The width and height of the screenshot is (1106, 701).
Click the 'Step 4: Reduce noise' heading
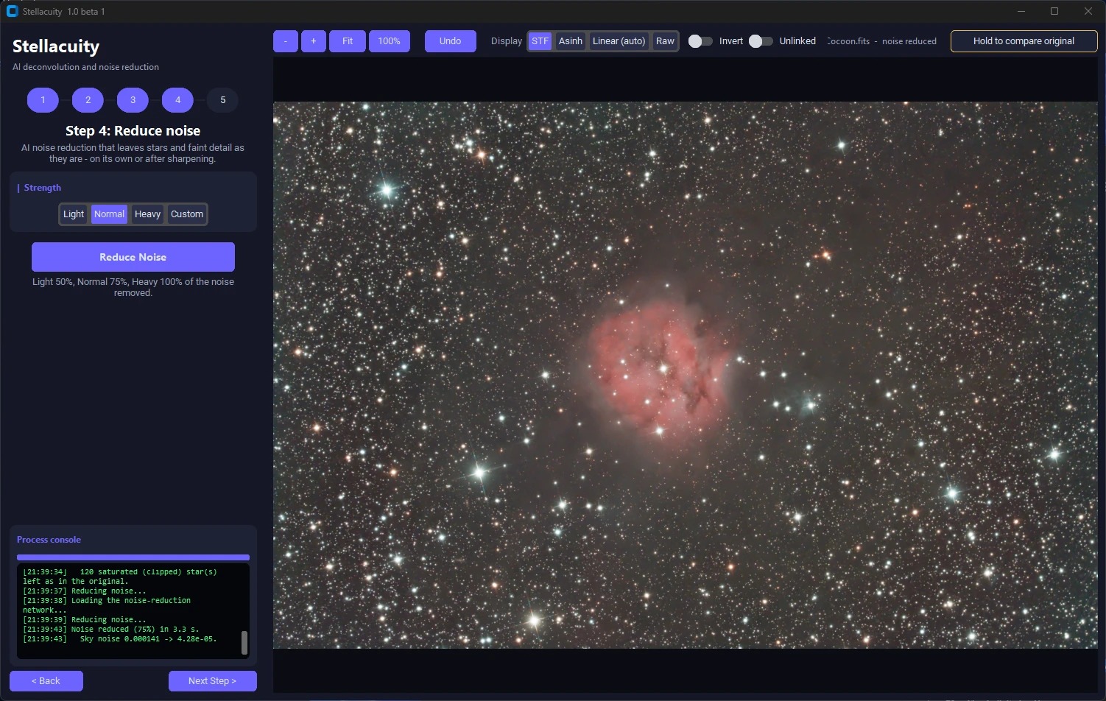point(133,131)
